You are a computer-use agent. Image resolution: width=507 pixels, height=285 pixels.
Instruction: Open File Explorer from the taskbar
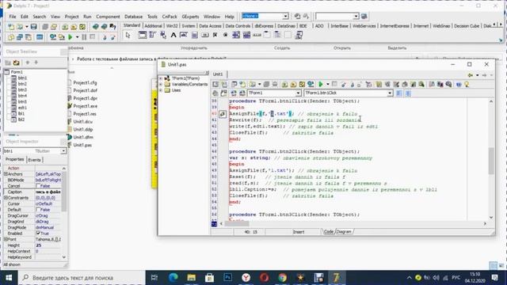pos(192,278)
